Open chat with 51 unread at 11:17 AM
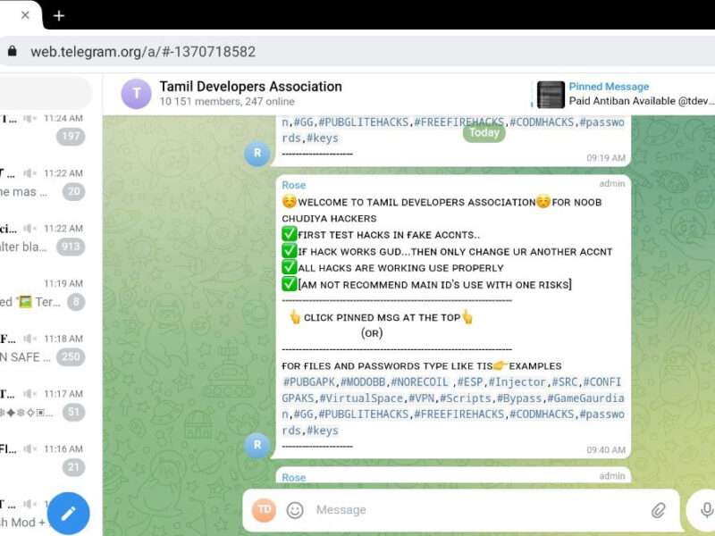715x536 pixels. point(46,404)
